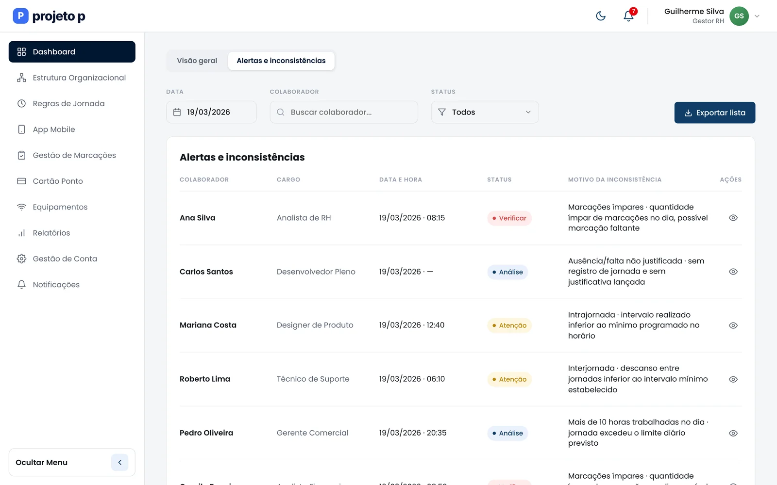Select the name Pedro Oliveira

[x=206, y=433]
